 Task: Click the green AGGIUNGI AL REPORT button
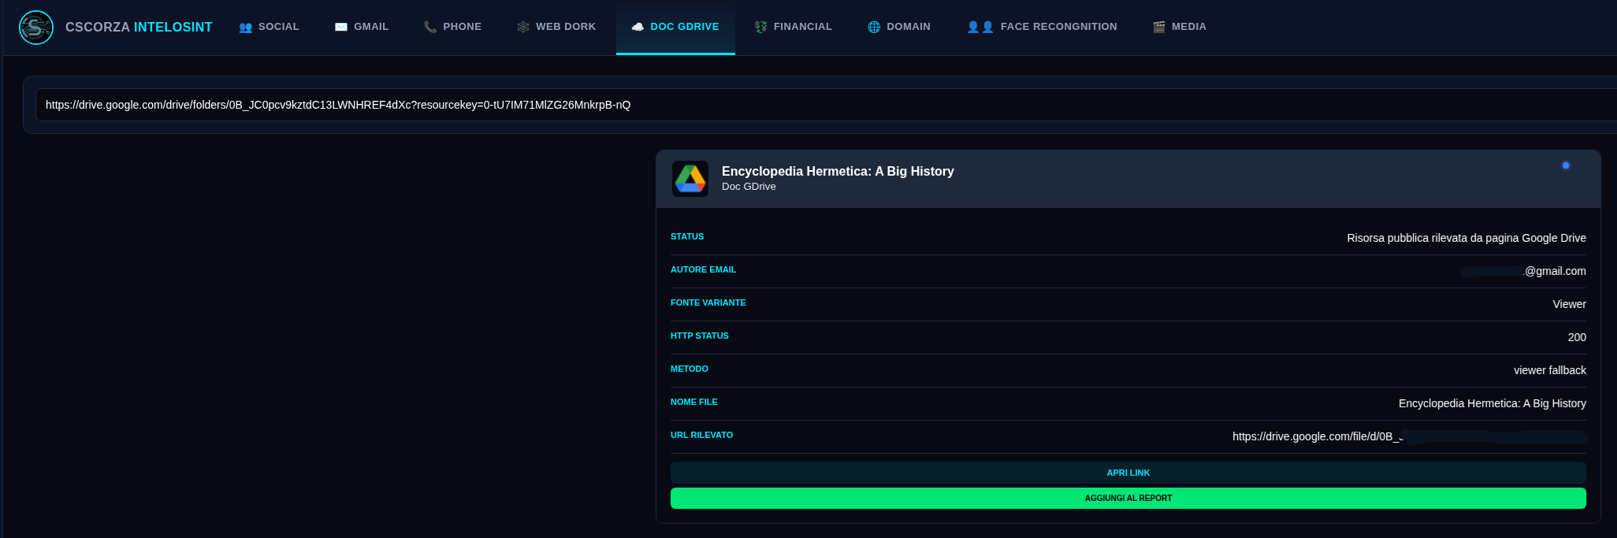[1128, 498]
